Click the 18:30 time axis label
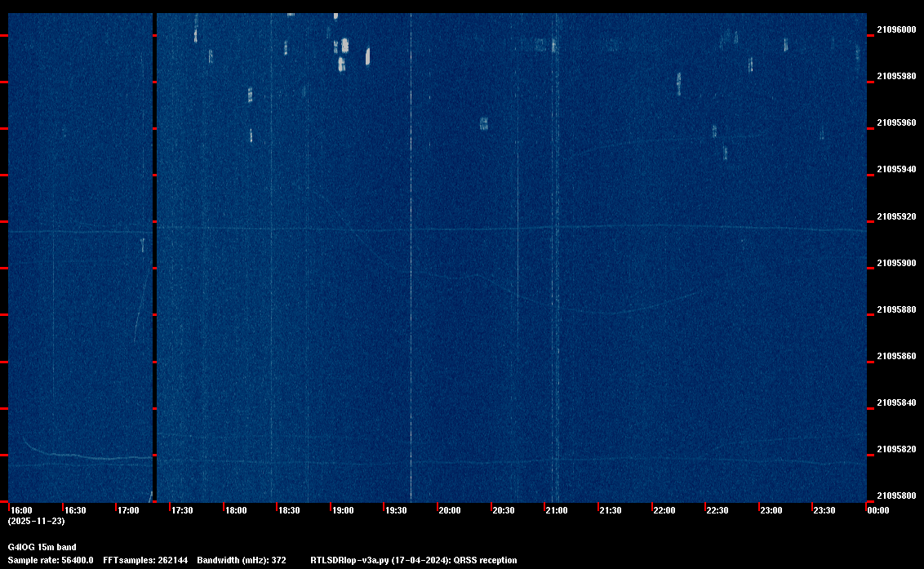This screenshot has width=924, height=569. (289, 510)
